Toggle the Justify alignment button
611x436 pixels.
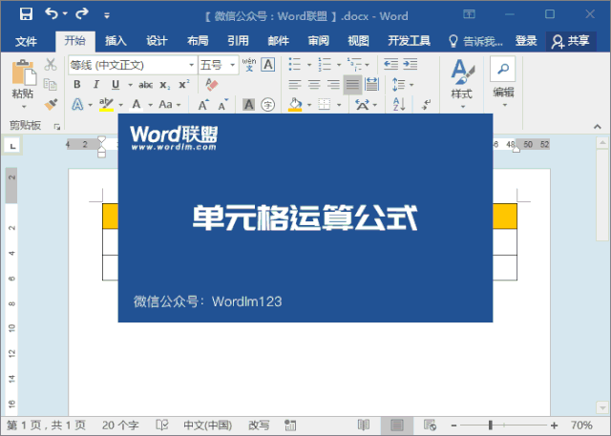[x=352, y=85]
